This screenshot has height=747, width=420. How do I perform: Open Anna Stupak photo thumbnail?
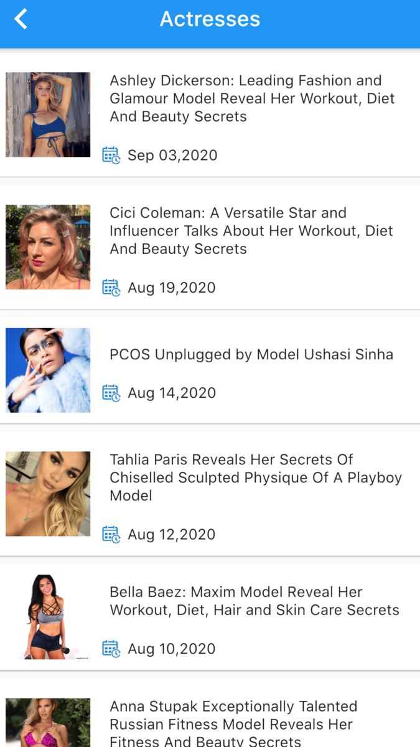[48, 723]
